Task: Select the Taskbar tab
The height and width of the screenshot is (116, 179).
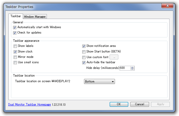Action: tap(16, 16)
